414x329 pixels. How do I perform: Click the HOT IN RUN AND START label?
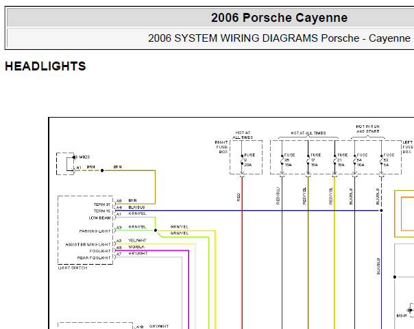(x=368, y=129)
